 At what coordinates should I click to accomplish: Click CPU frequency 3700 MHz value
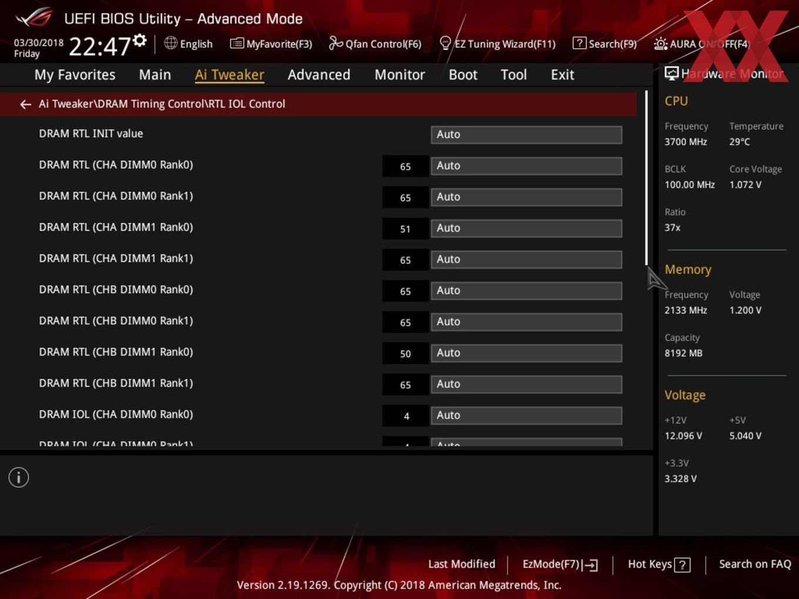pyautogui.click(x=686, y=142)
